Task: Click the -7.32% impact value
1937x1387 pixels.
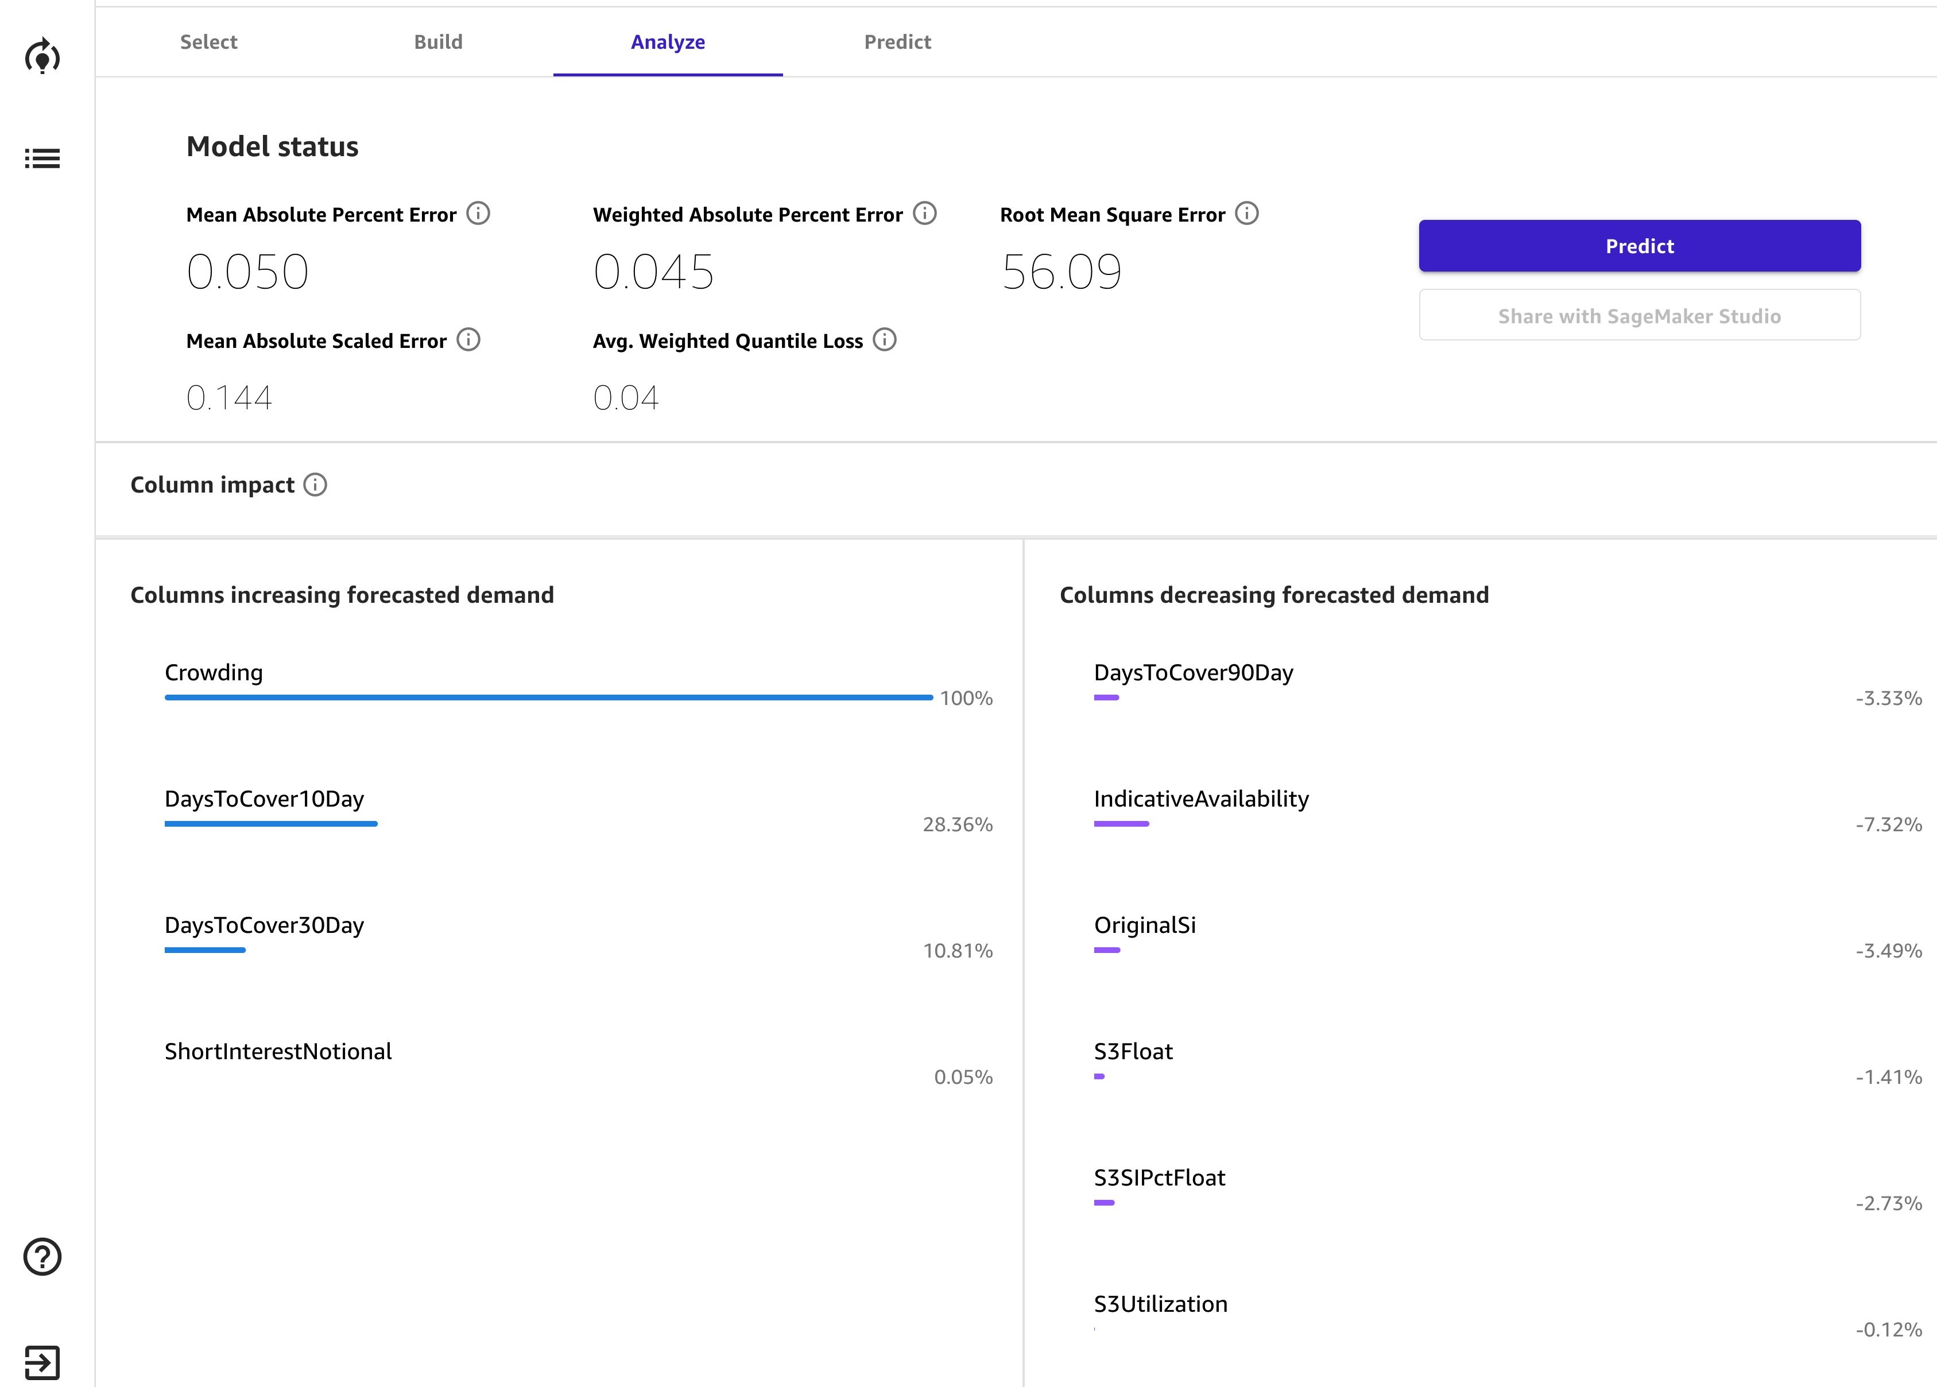Action: 1888,824
